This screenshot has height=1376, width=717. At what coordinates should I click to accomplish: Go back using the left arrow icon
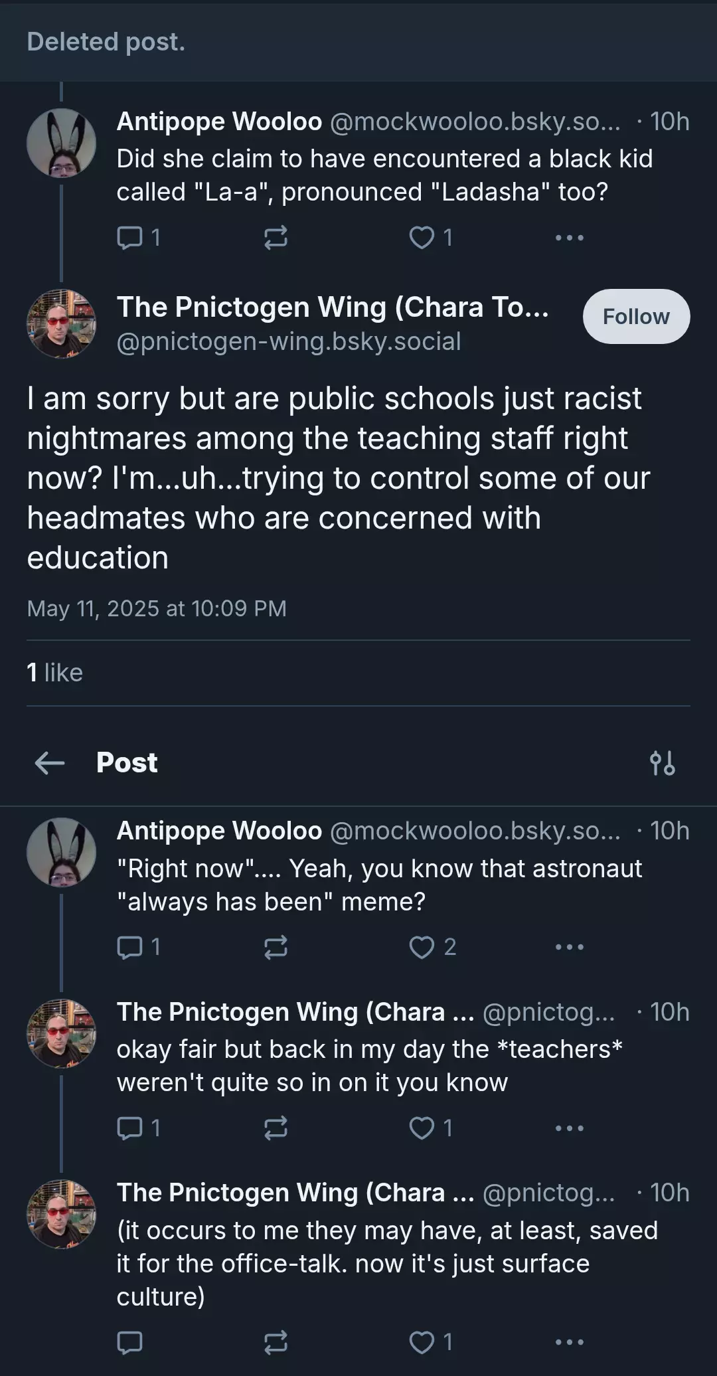point(50,763)
